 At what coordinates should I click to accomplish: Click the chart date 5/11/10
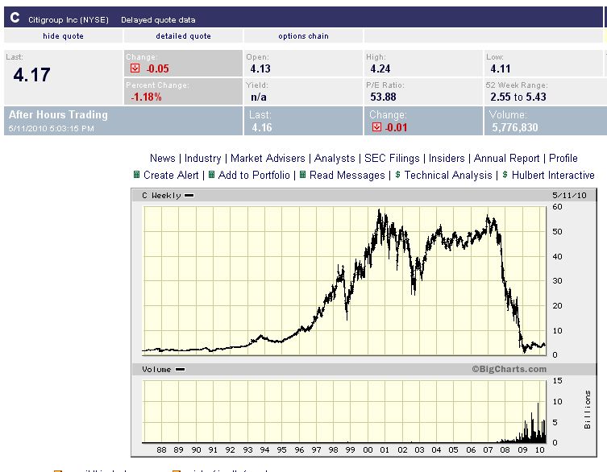pyautogui.click(x=569, y=196)
